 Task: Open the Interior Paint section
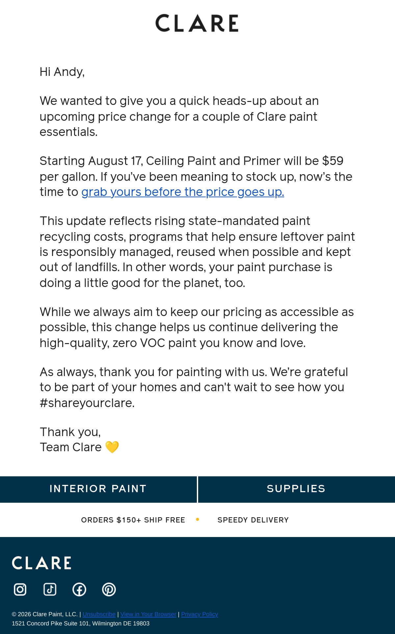pyautogui.click(x=98, y=489)
